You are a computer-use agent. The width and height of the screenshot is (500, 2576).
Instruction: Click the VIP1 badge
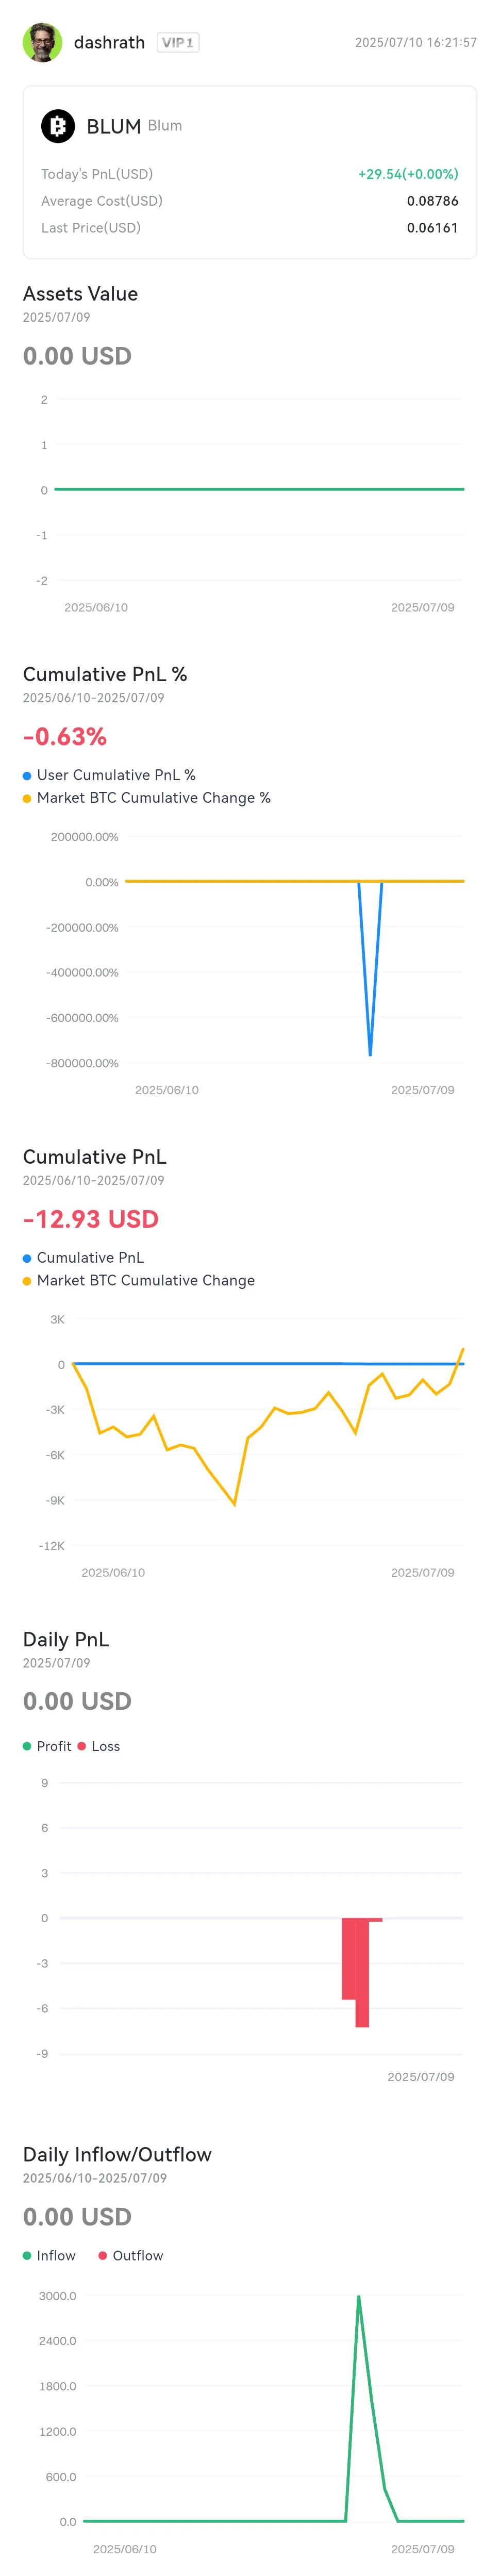178,42
